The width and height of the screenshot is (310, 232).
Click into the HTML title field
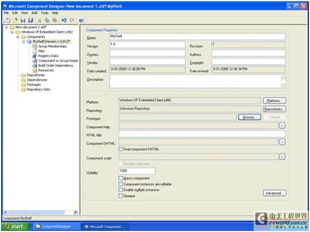click(202, 133)
